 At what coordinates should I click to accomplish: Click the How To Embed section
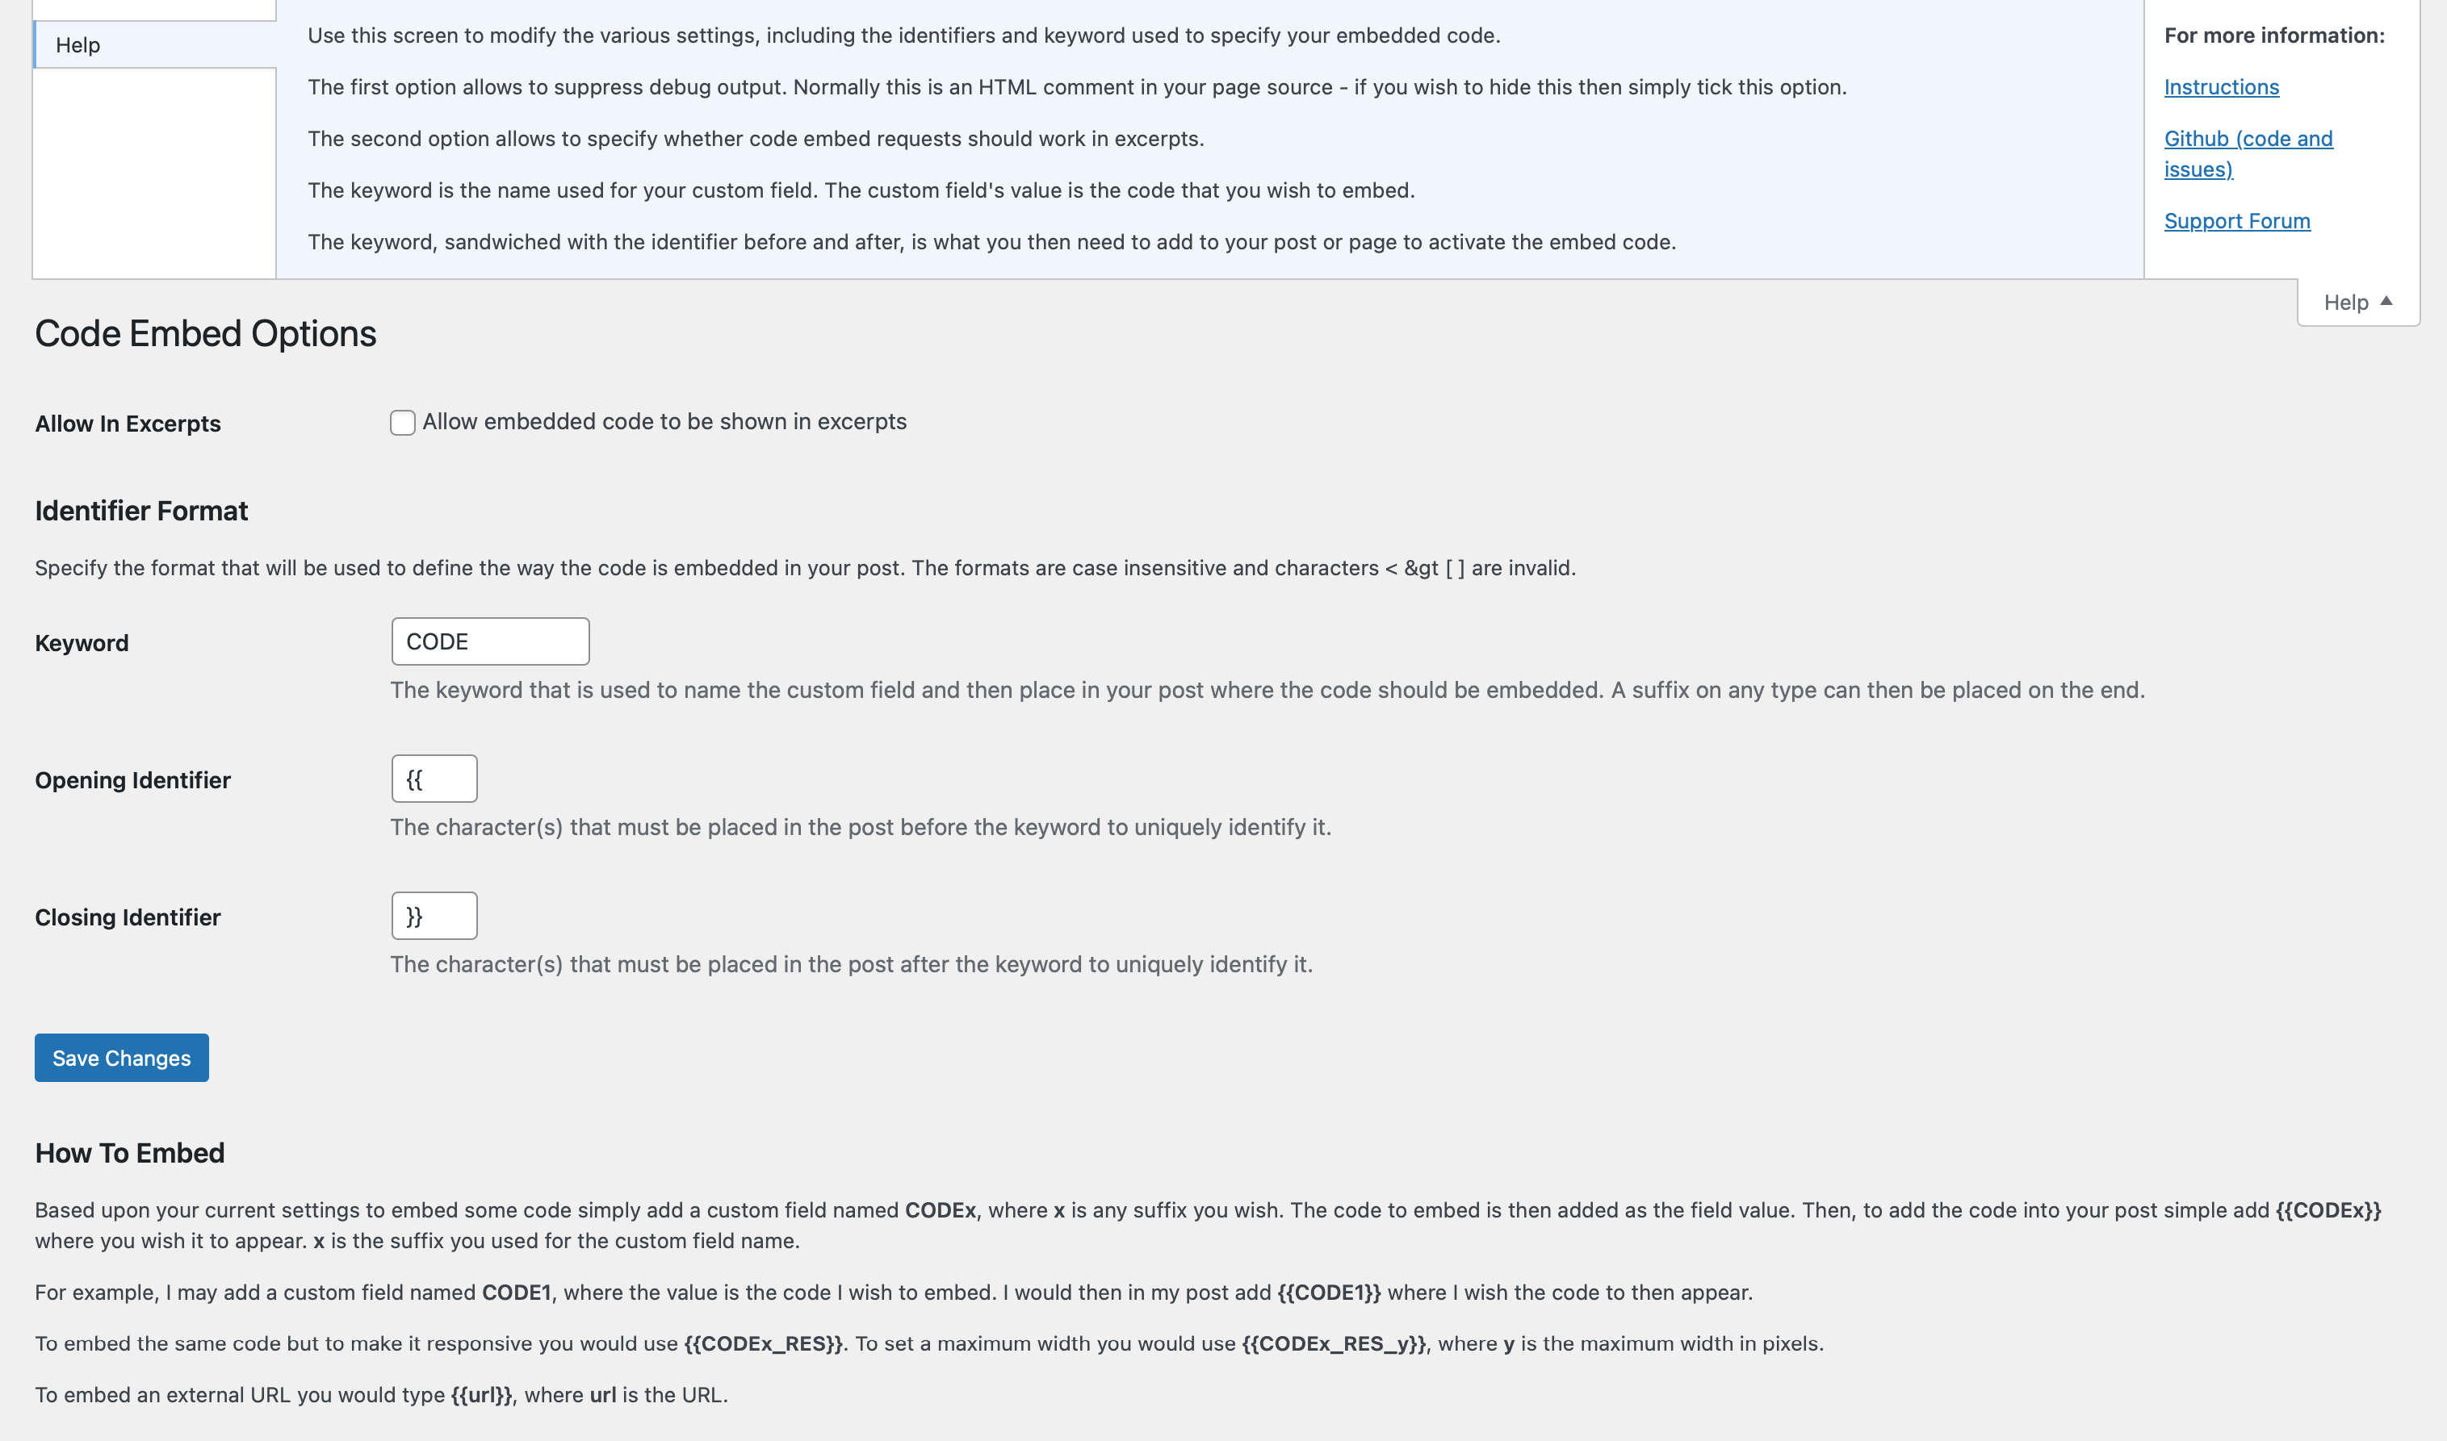pos(131,1151)
